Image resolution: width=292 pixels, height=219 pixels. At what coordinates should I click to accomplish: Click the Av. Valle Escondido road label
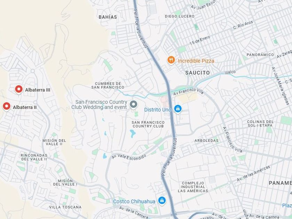point(129,157)
